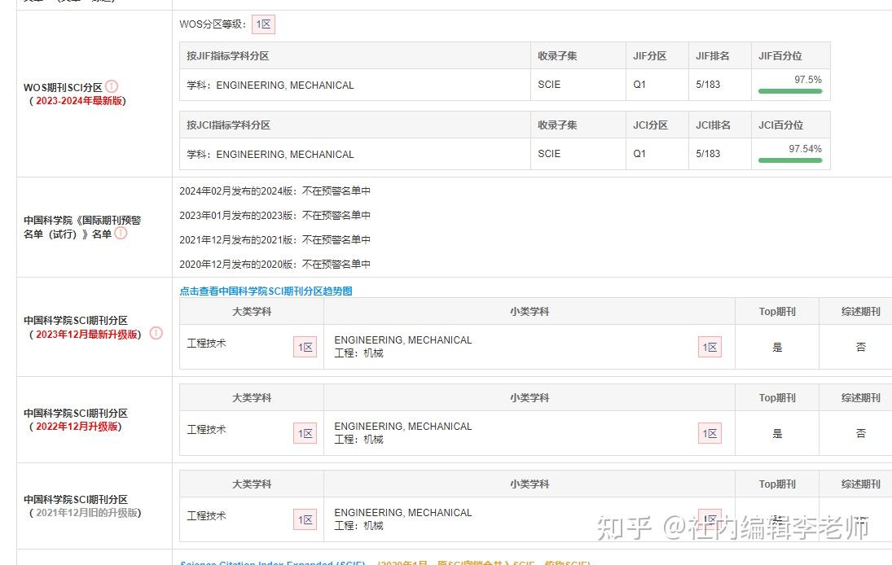
Task: Click 否 under 综述期刊 in 2022 table
Action: [860, 432]
